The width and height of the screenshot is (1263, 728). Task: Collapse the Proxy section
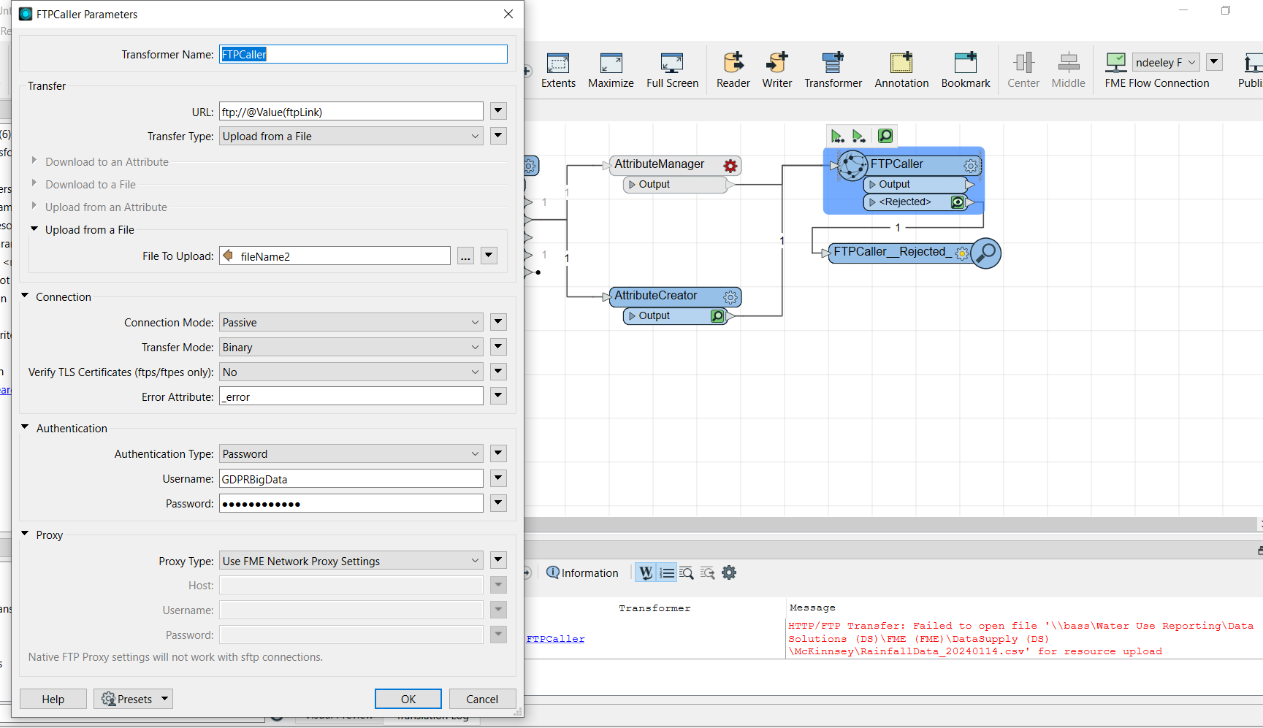[x=25, y=534]
